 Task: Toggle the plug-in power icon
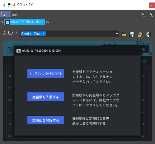pyautogui.click(x=144, y=61)
